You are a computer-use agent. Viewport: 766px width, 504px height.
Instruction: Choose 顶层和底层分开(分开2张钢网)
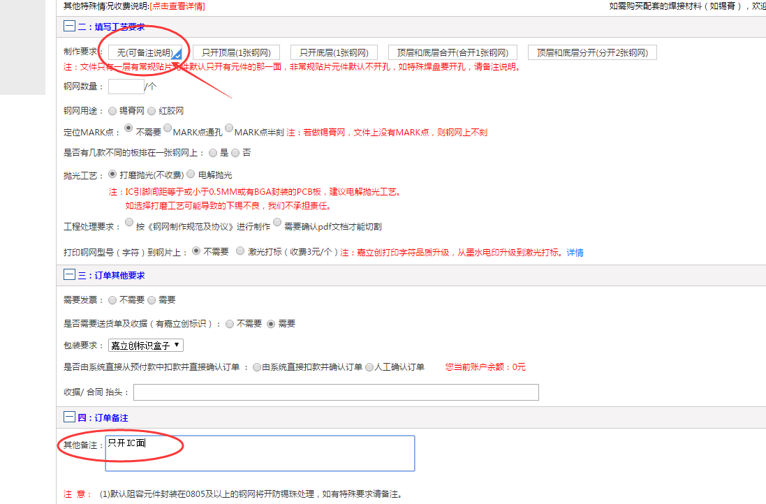(593, 52)
